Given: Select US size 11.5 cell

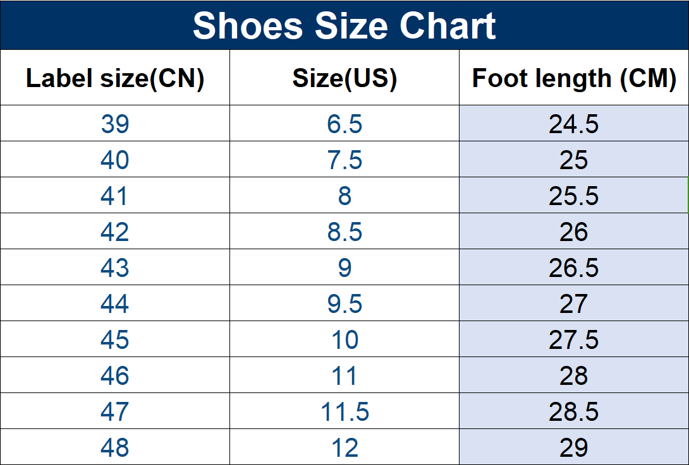Looking at the screenshot, I should 344,411.
